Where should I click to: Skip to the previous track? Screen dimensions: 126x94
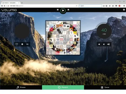58,10
